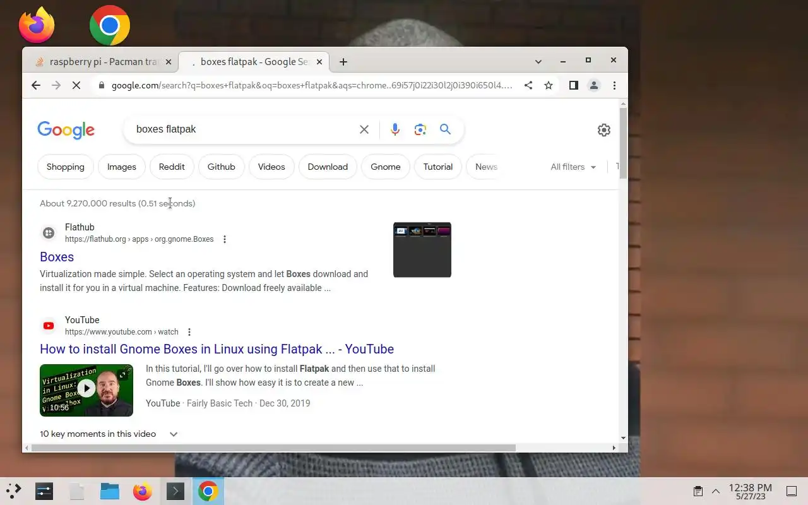
Task: Open Chrome's three-dot menu
Action: 614,85
